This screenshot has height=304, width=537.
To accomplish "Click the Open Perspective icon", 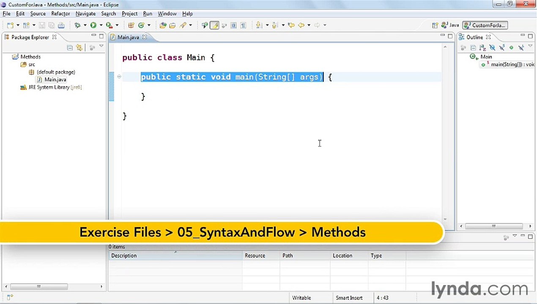I will click(x=435, y=25).
